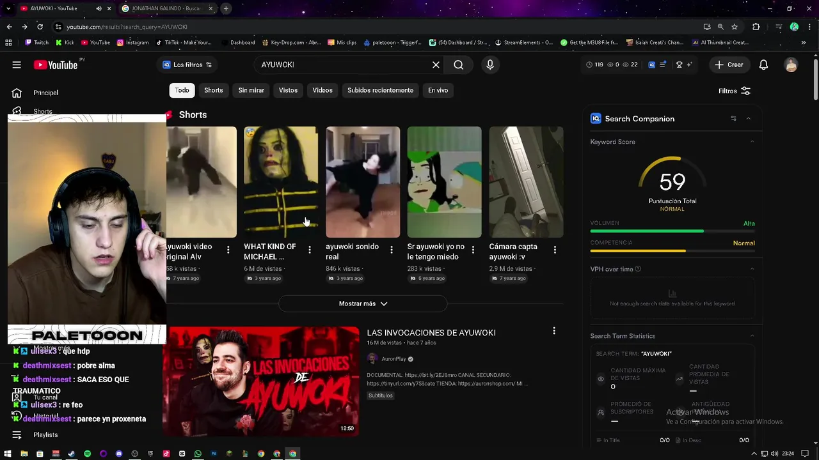Collapse the Search Term Statistics section
This screenshot has width=819, height=460.
pyautogui.click(x=752, y=335)
